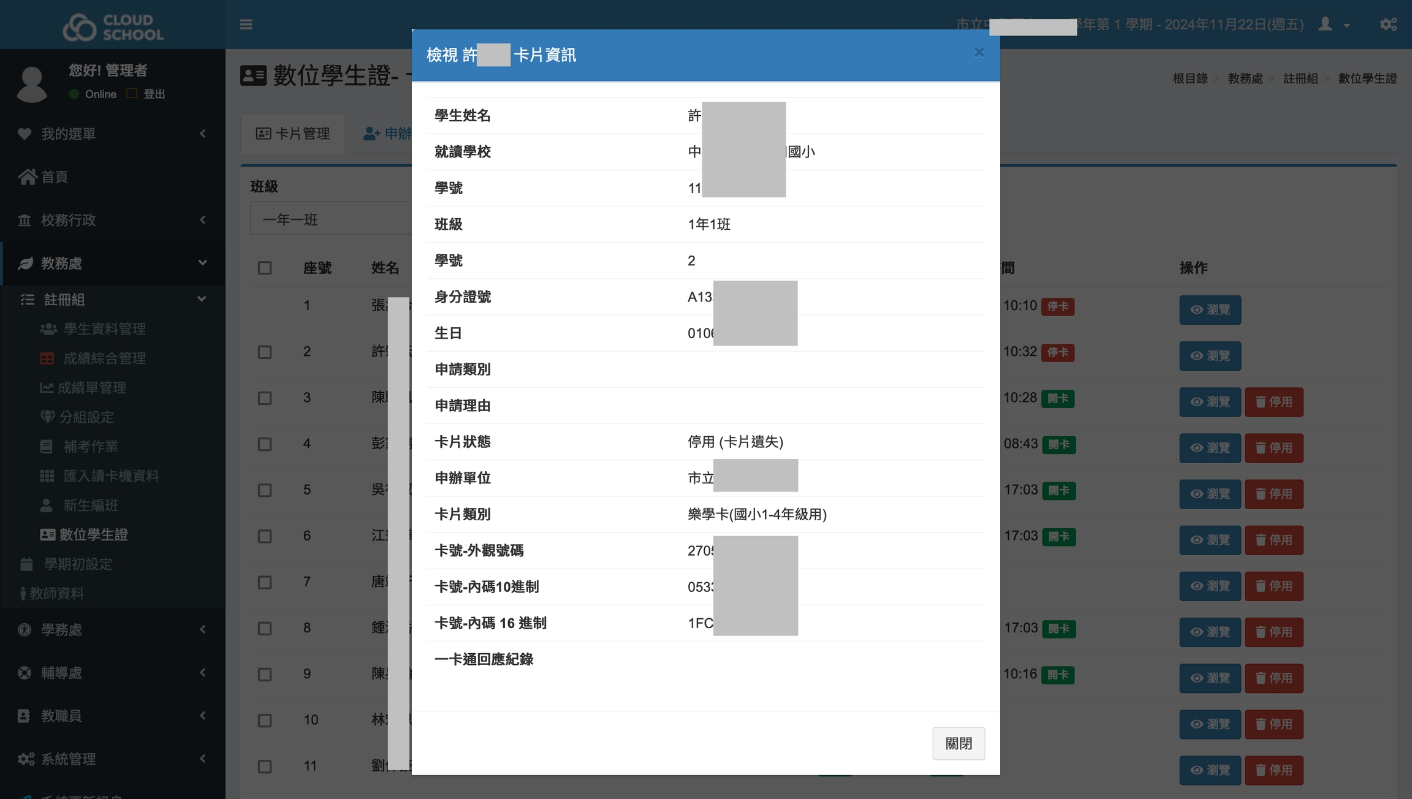1412x799 pixels.
Task: Tick the checkbox for seat number 3
Action: point(265,398)
